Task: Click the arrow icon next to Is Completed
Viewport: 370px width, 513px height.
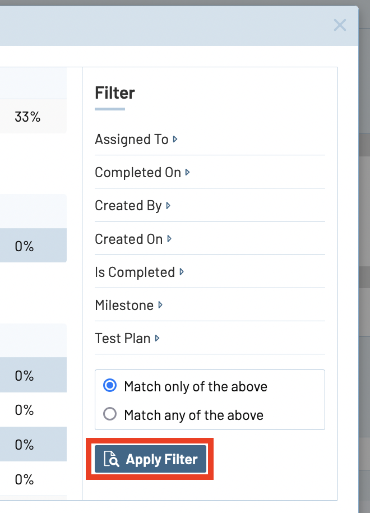Action: coord(182,272)
